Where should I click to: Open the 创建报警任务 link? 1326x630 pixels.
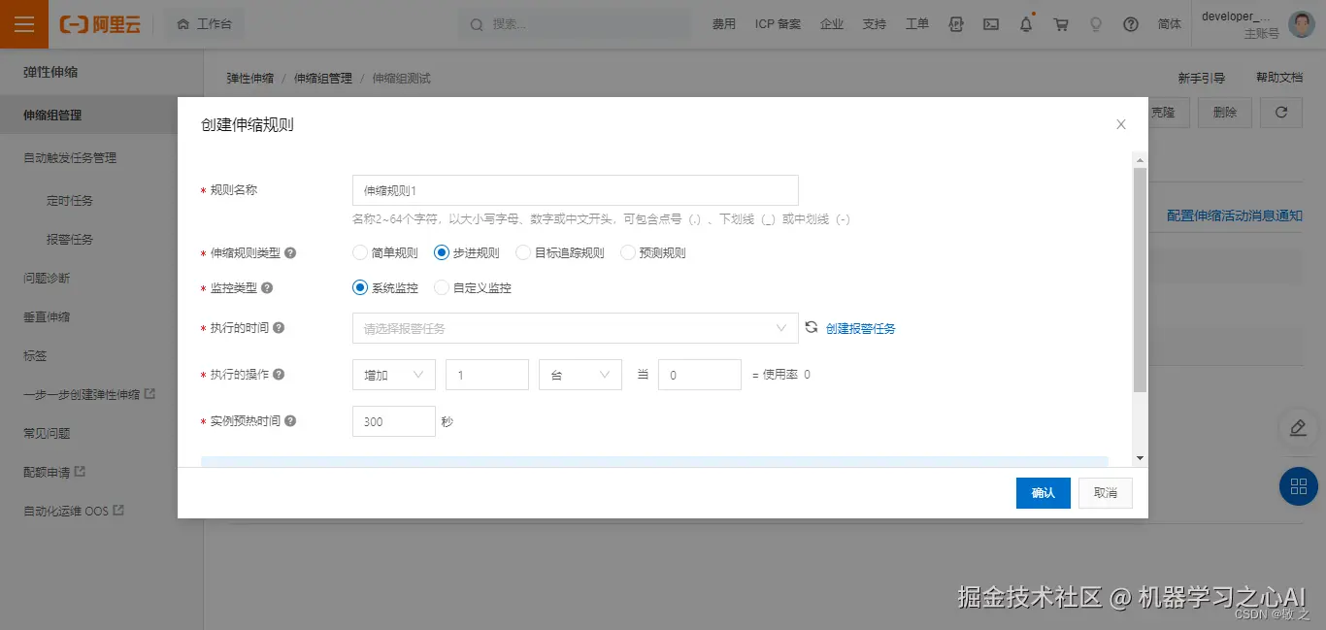[858, 328]
